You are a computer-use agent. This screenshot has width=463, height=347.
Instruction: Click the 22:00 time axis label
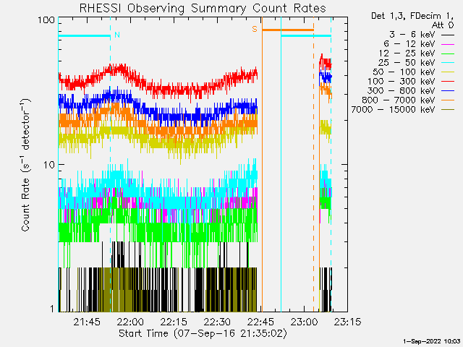130,322
